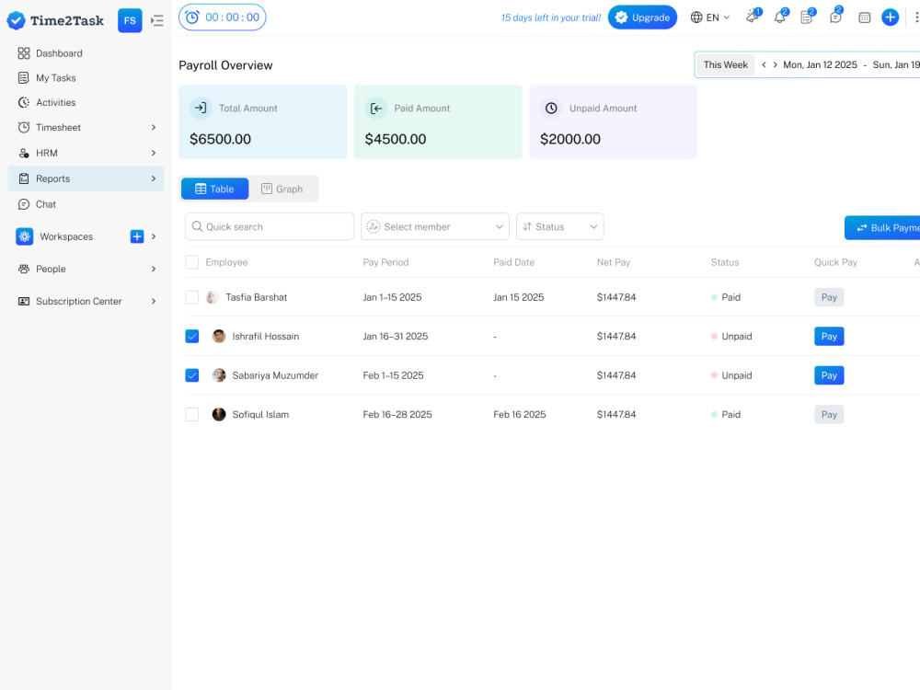The height and width of the screenshot is (690, 920).
Task: Uncheck Sabariya Muzumder's row checkbox
Action: point(192,375)
